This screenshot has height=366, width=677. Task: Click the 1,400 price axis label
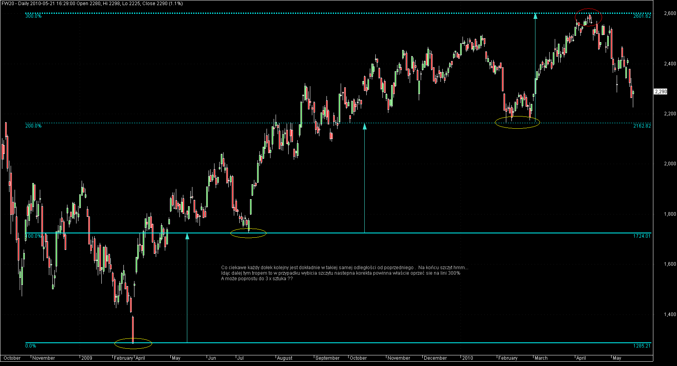click(x=670, y=314)
